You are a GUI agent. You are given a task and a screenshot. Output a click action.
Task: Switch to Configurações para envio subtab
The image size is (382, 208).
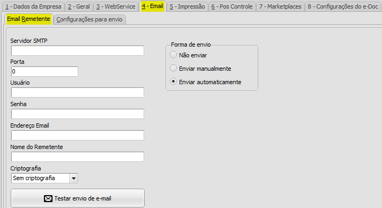[89, 19]
